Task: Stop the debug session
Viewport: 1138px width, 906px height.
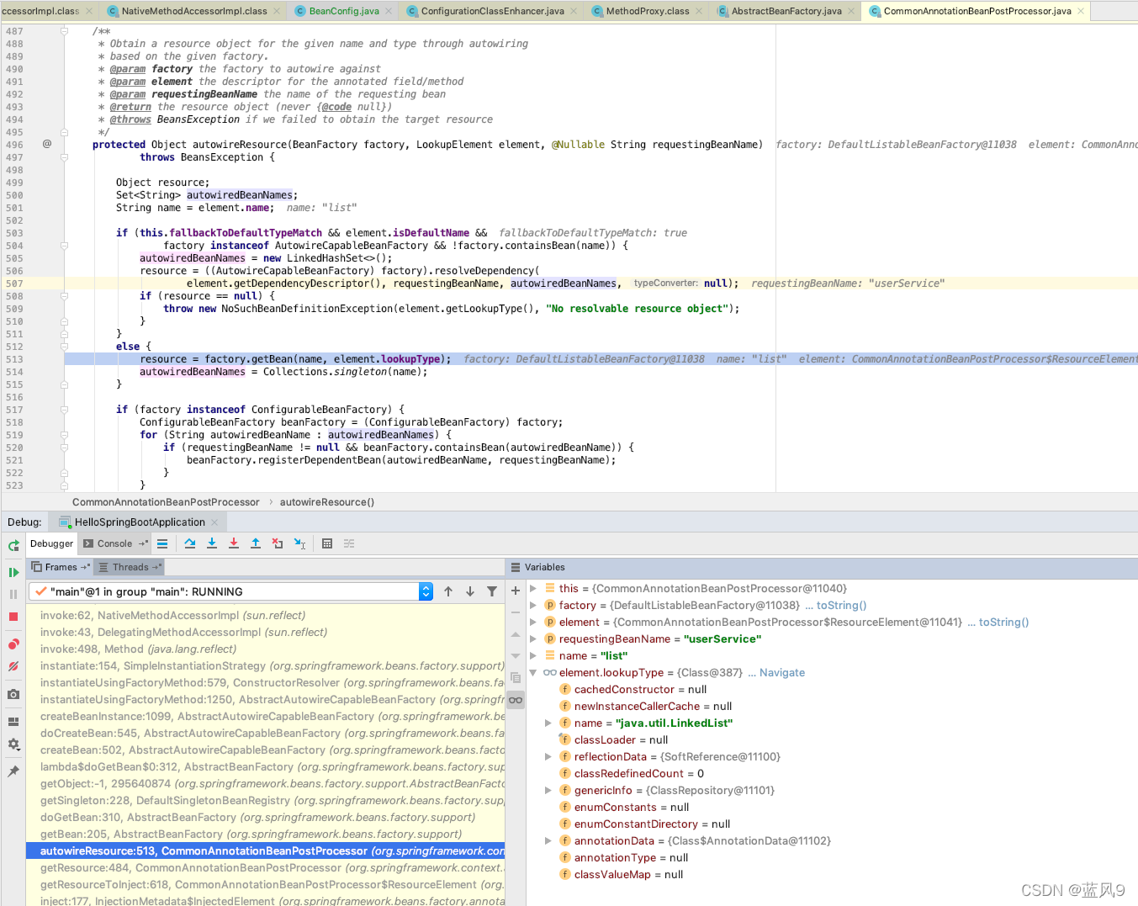Action: [x=13, y=617]
